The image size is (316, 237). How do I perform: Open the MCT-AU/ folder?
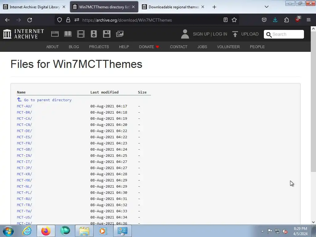click(24, 106)
